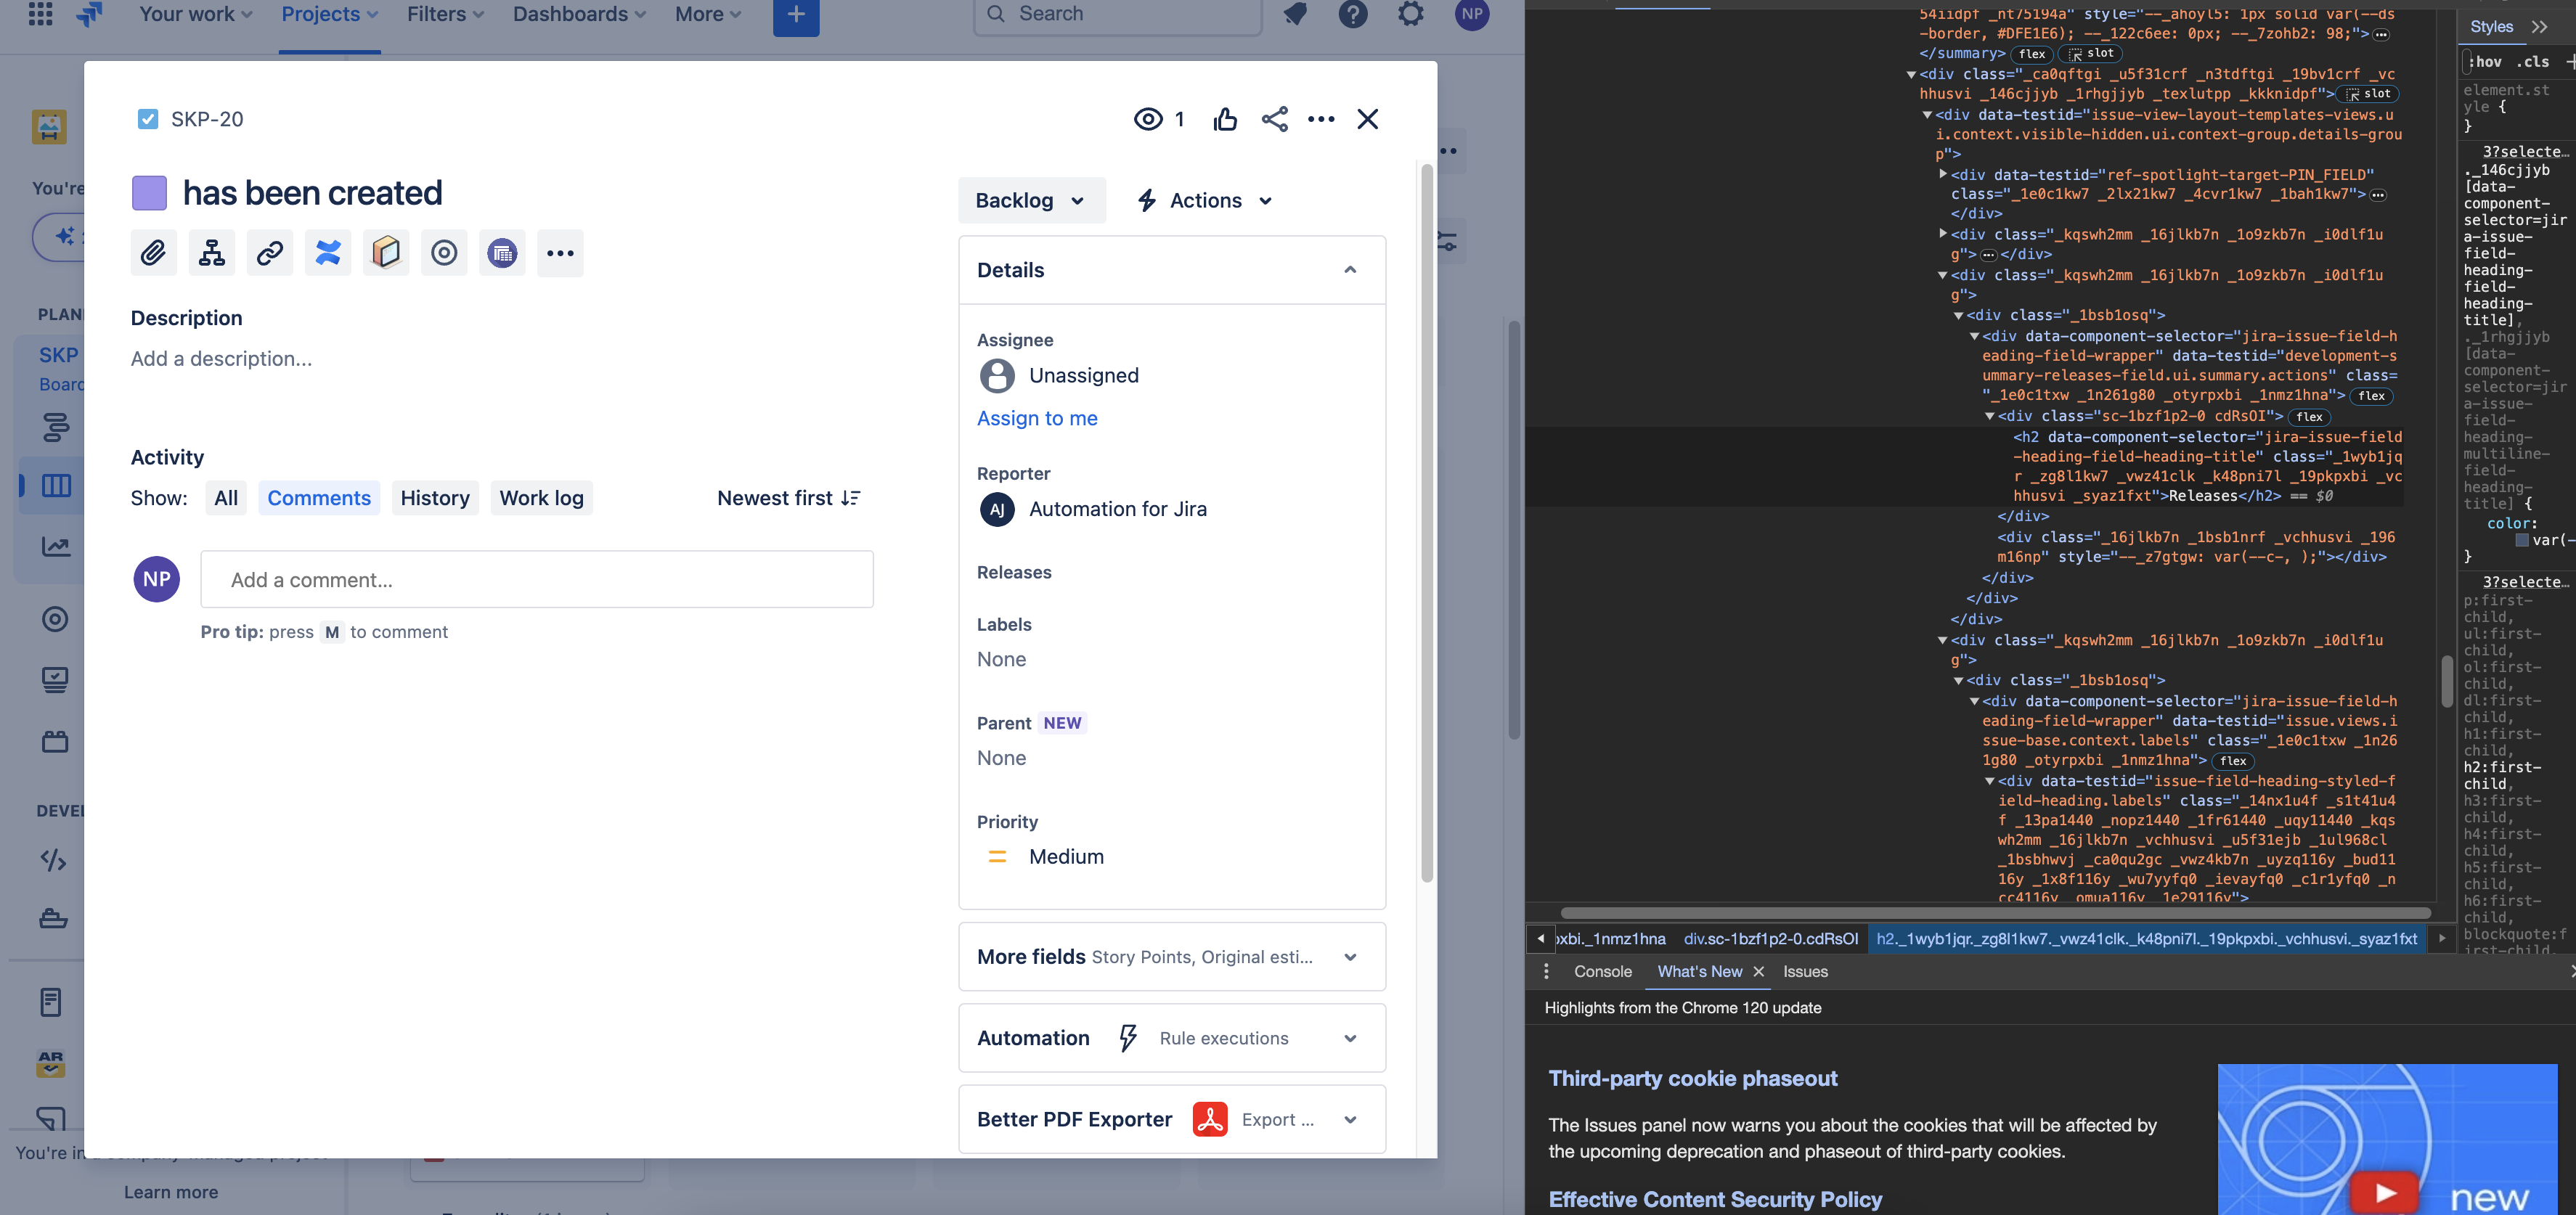Click the attach file paperclip icon
Screen dimensions: 2576x1215
153,253
